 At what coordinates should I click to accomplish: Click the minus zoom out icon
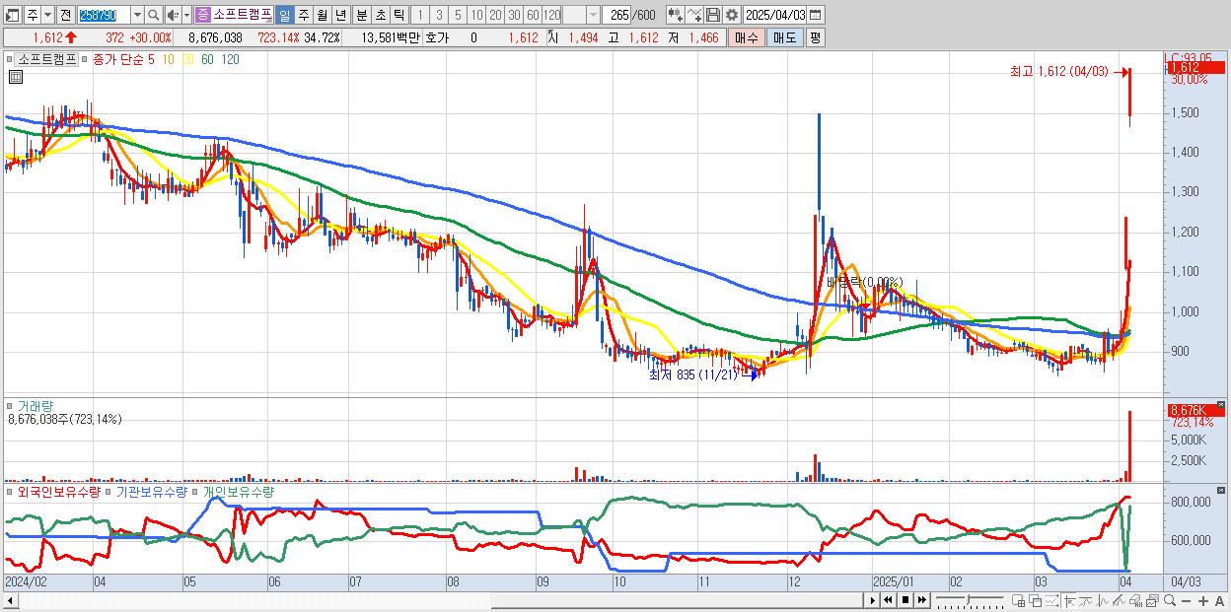(x=1186, y=601)
